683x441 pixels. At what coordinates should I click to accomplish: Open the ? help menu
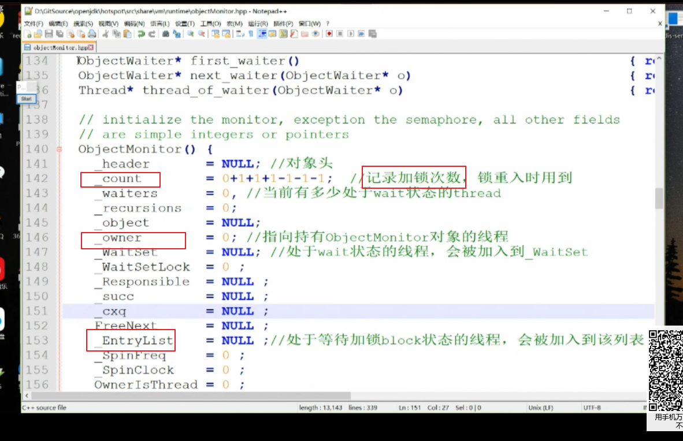point(328,24)
